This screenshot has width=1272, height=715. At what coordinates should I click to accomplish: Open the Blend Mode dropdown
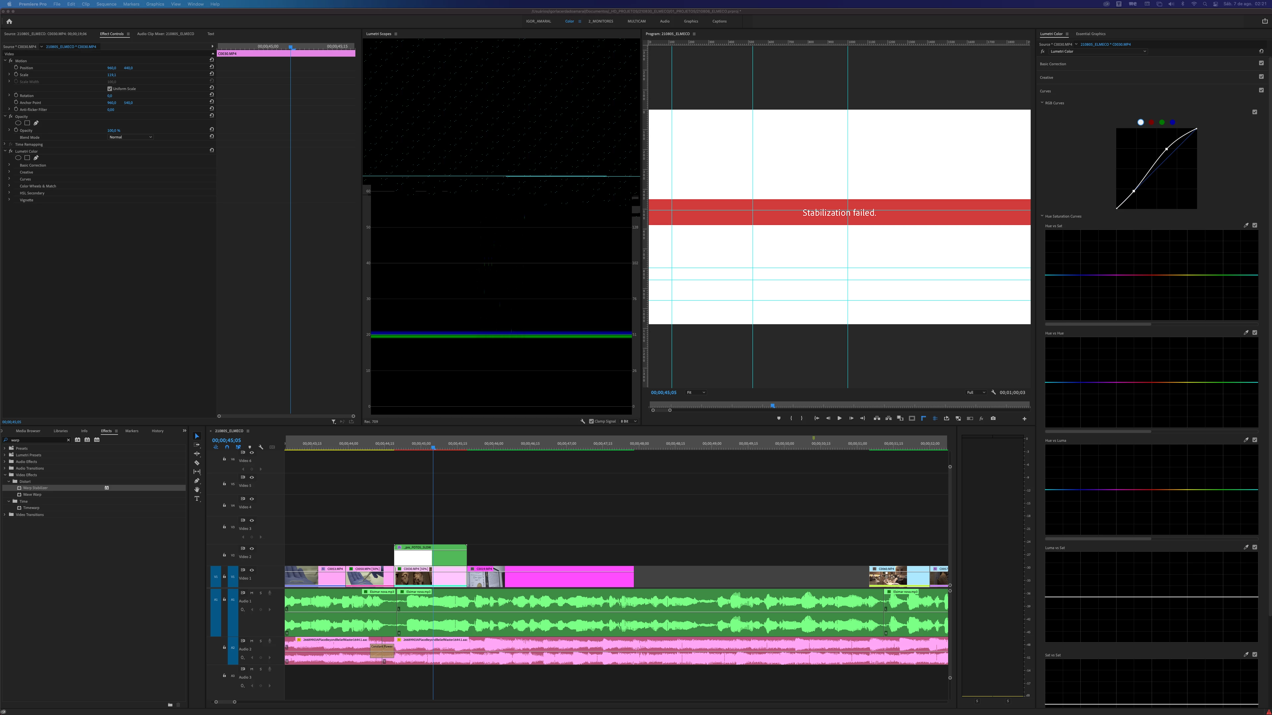pyautogui.click(x=130, y=137)
